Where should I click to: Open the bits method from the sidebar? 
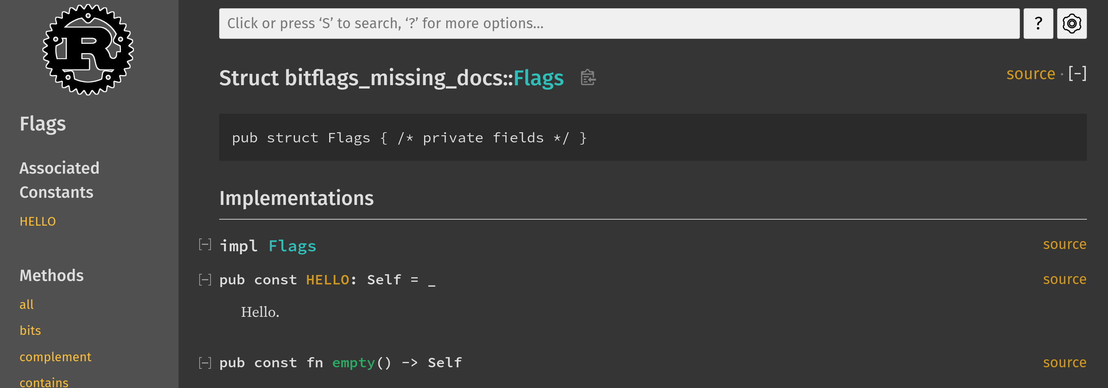[x=31, y=330]
